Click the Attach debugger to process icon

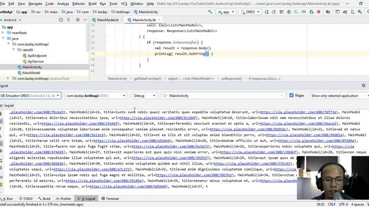311,11
